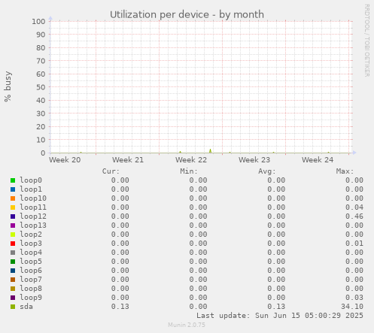374x333 pixels.
Task: Click the loop11 yellow color swatch
Action: (x=13, y=207)
